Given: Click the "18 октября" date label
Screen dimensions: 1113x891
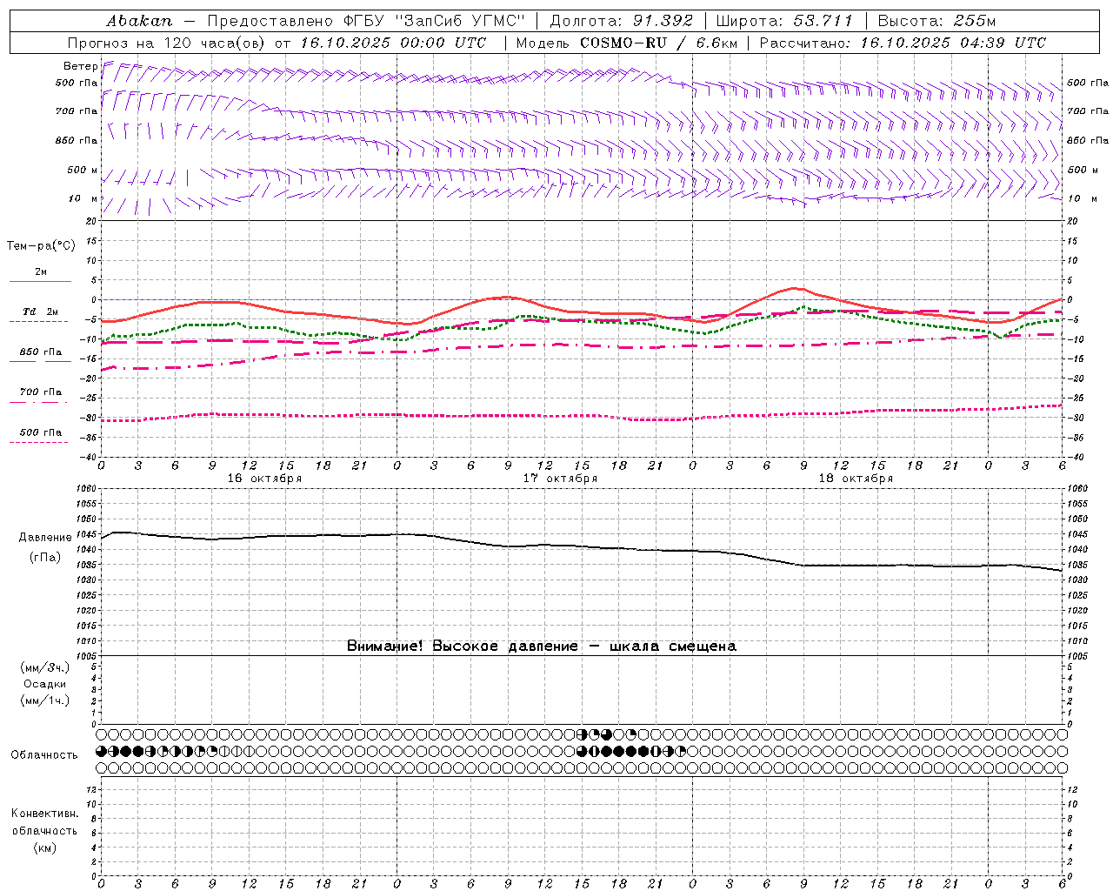Looking at the screenshot, I should pos(856,479).
